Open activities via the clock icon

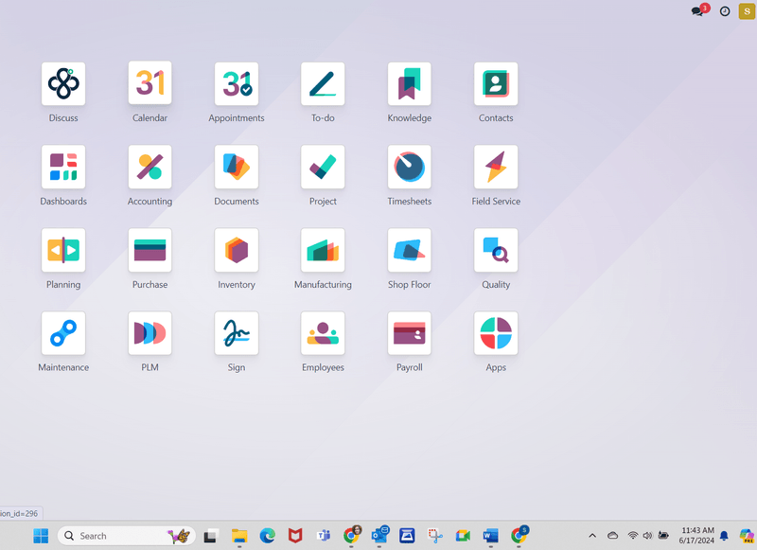pos(724,11)
